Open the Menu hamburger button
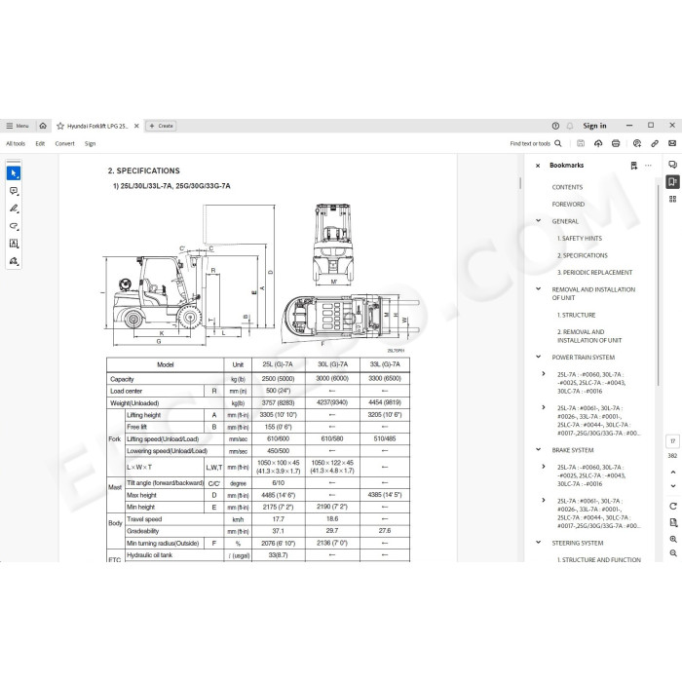The height and width of the screenshot is (682, 682). pos(18,126)
